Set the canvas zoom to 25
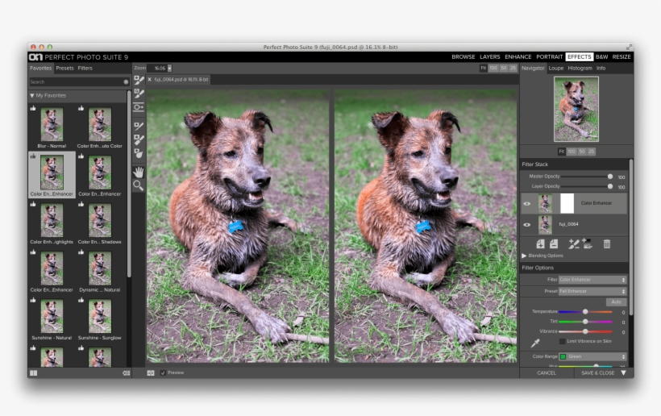This screenshot has width=661, height=416. 513,68
